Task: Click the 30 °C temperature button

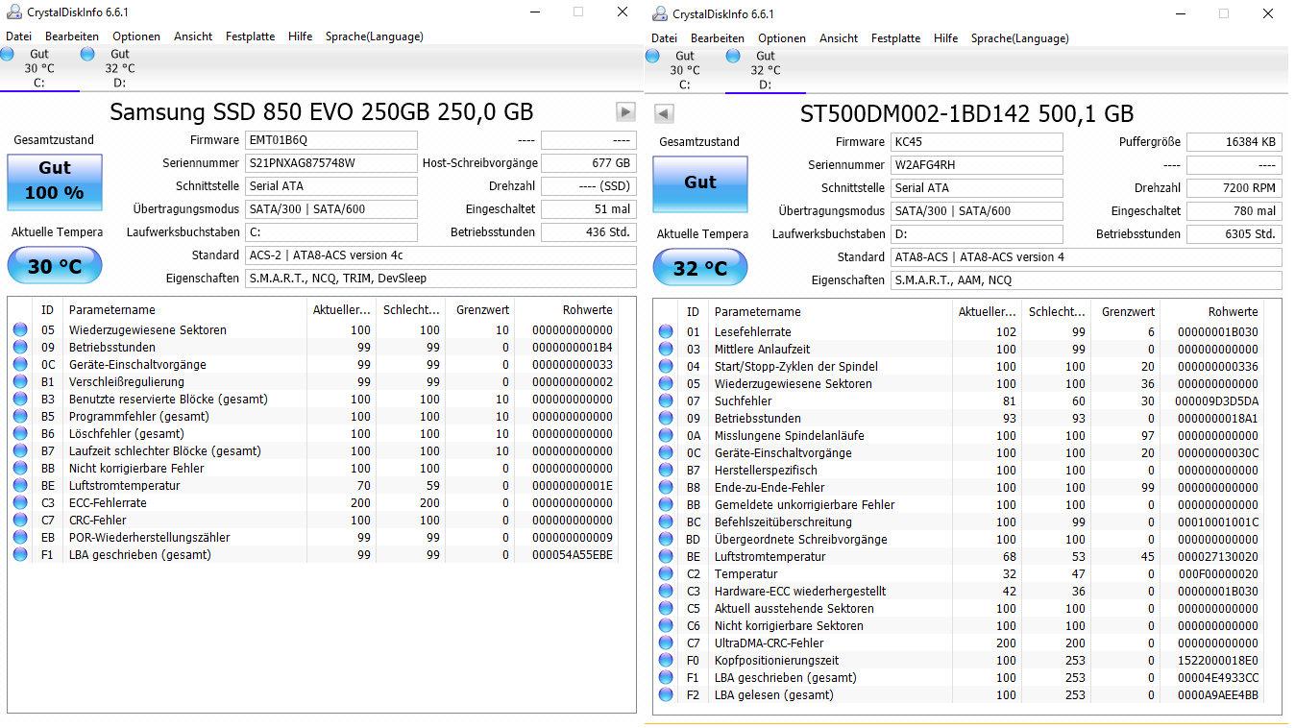Action: pos(55,265)
